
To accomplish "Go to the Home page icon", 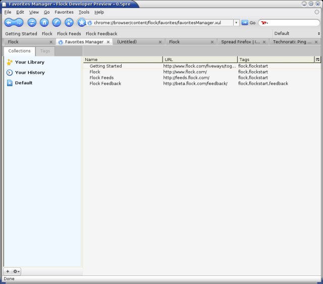I will pos(44,23).
